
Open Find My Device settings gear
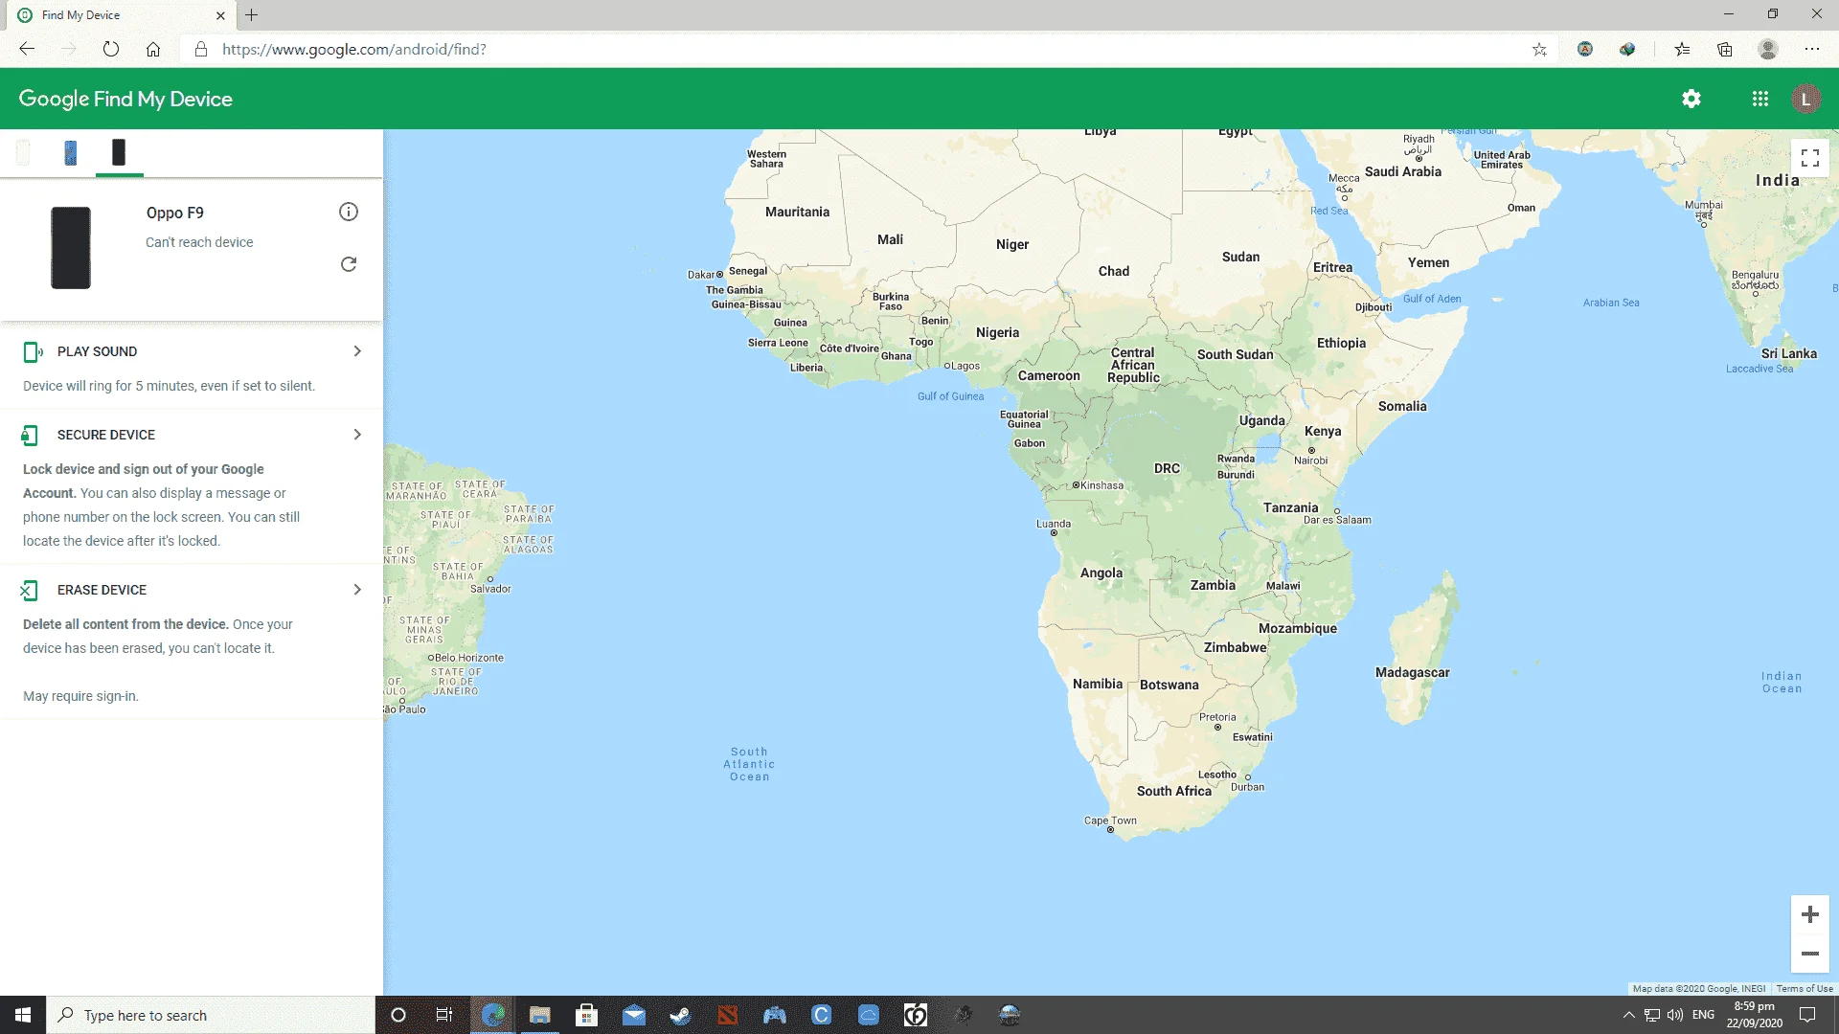click(1691, 99)
